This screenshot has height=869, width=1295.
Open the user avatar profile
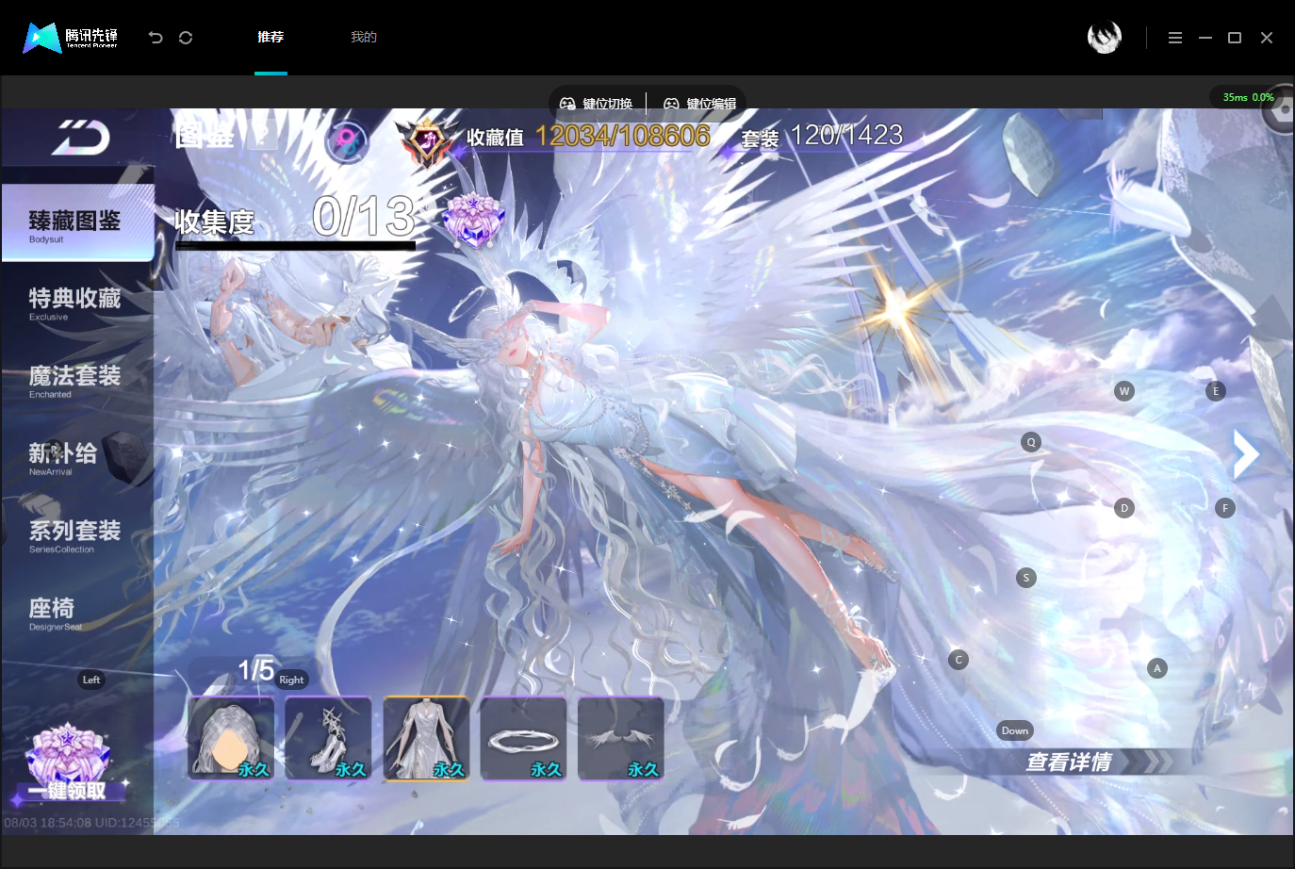tap(1105, 38)
